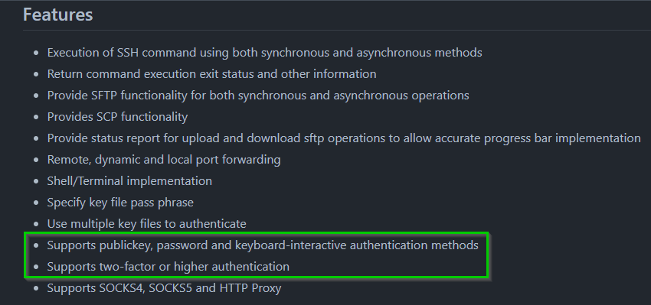This screenshot has height=305, width=651.
Task: Select the progress bar implementation list item
Action: click(x=344, y=138)
